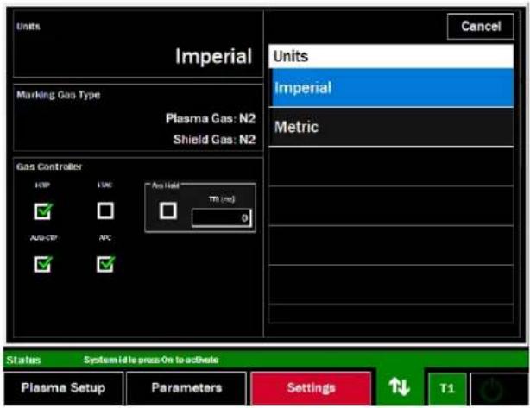Click the TTR (ms) input field
The width and height of the screenshot is (530, 408).
click(x=221, y=218)
